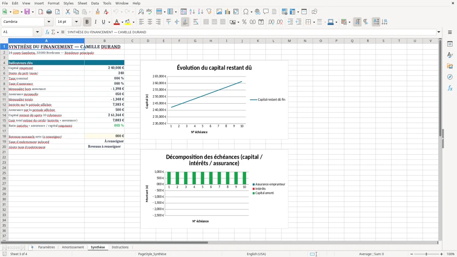
Task: Open Sidebar Navigator compass icon
Action: (450, 77)
